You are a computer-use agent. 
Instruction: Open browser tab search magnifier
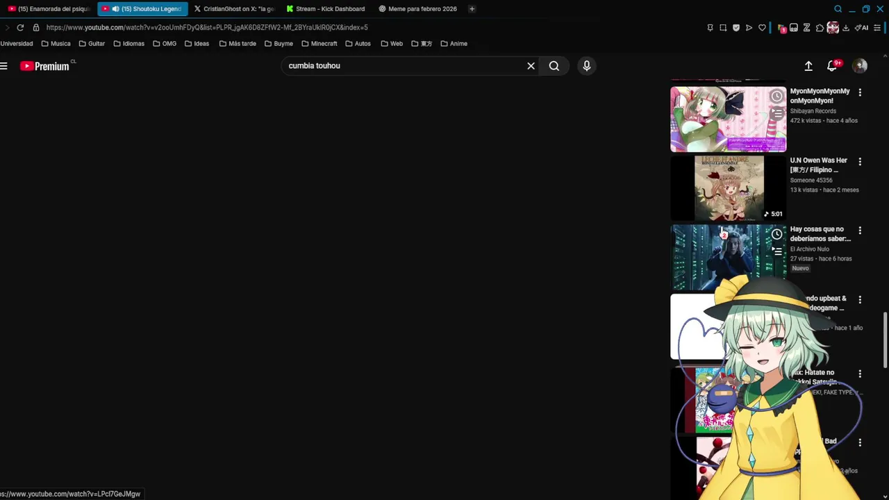coord(838,9)
